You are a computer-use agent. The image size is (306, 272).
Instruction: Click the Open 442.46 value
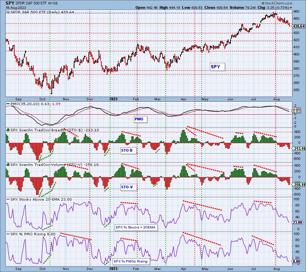point(147,7)
